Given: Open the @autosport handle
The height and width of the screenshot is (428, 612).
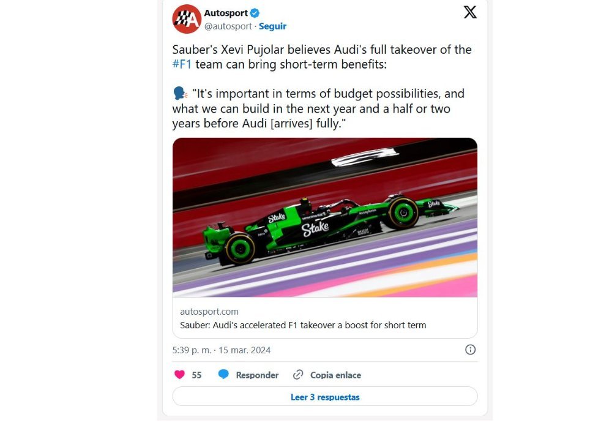Looking at the screenshot, I should (x=228, y=26).
